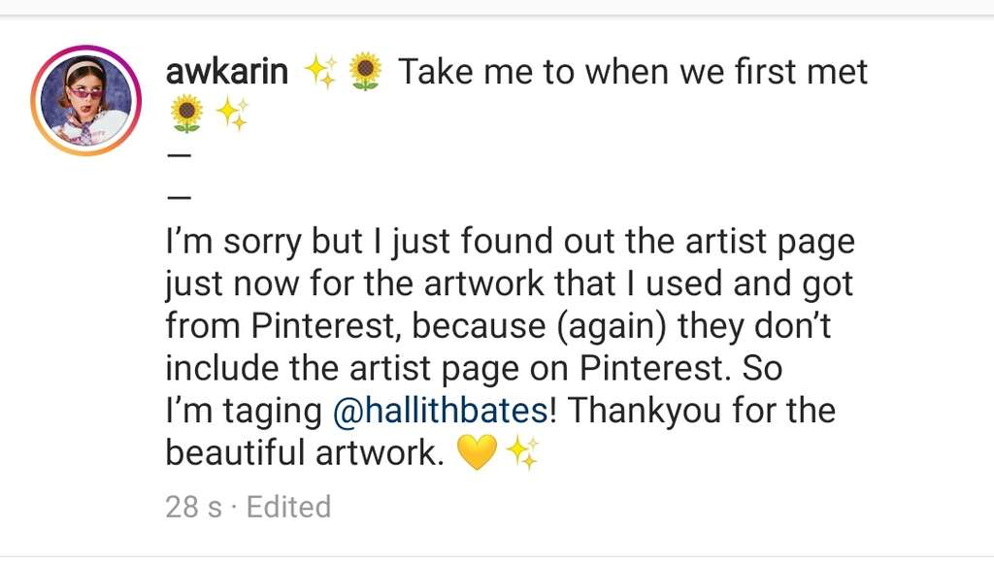
Task: Click the "28 s" timestamp
Action: pos(194,506)
